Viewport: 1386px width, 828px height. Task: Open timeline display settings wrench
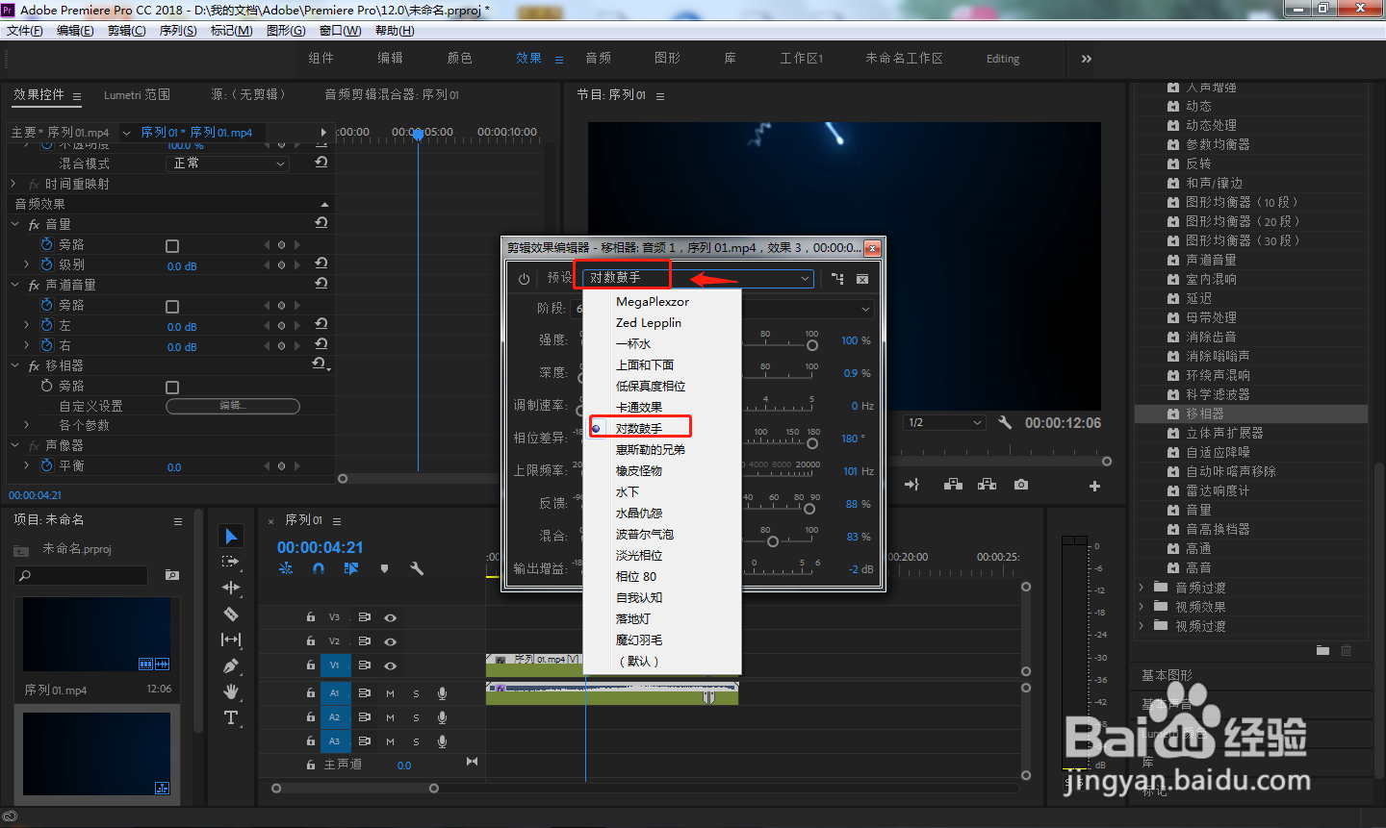pos(417,568)
